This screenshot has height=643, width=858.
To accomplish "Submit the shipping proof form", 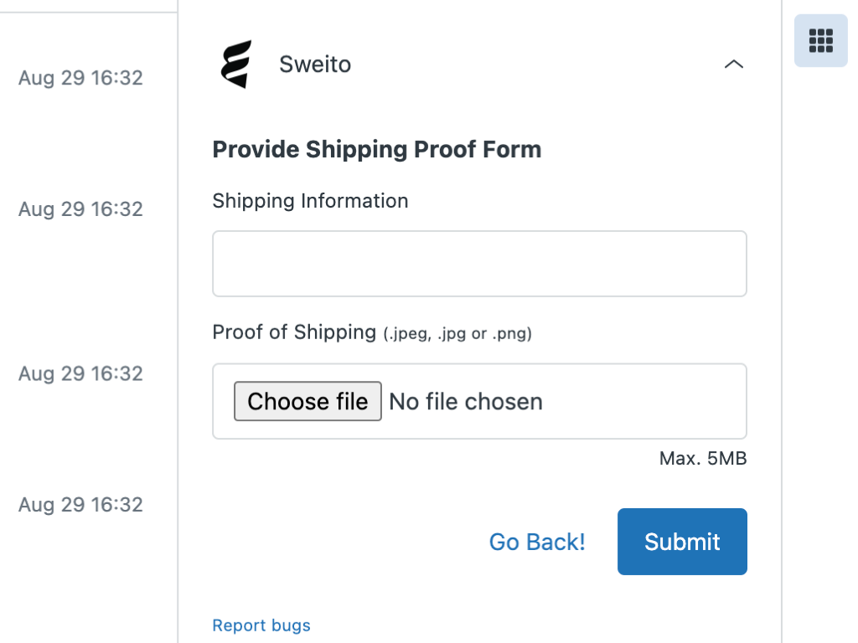I will tap(682, 542).
